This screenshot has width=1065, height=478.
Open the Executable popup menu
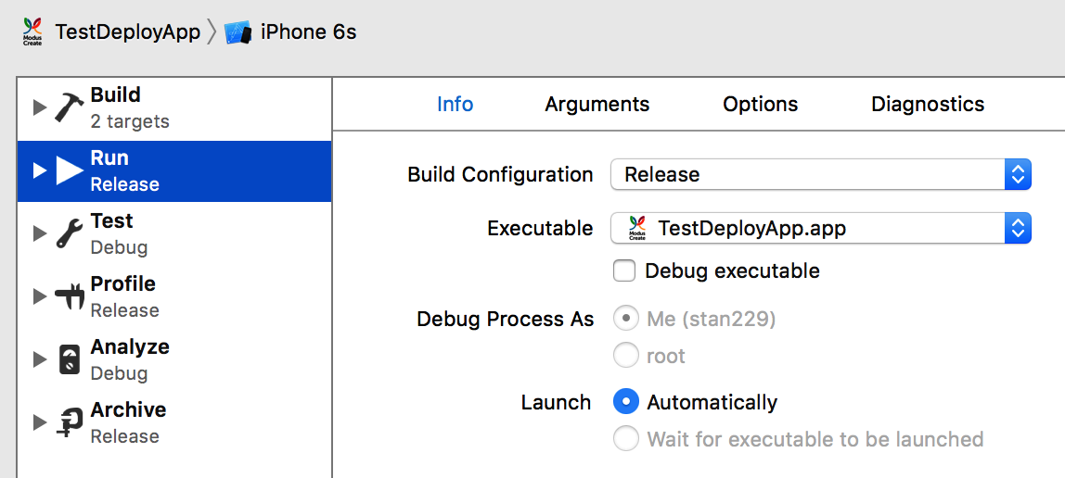tap(820, 228)
